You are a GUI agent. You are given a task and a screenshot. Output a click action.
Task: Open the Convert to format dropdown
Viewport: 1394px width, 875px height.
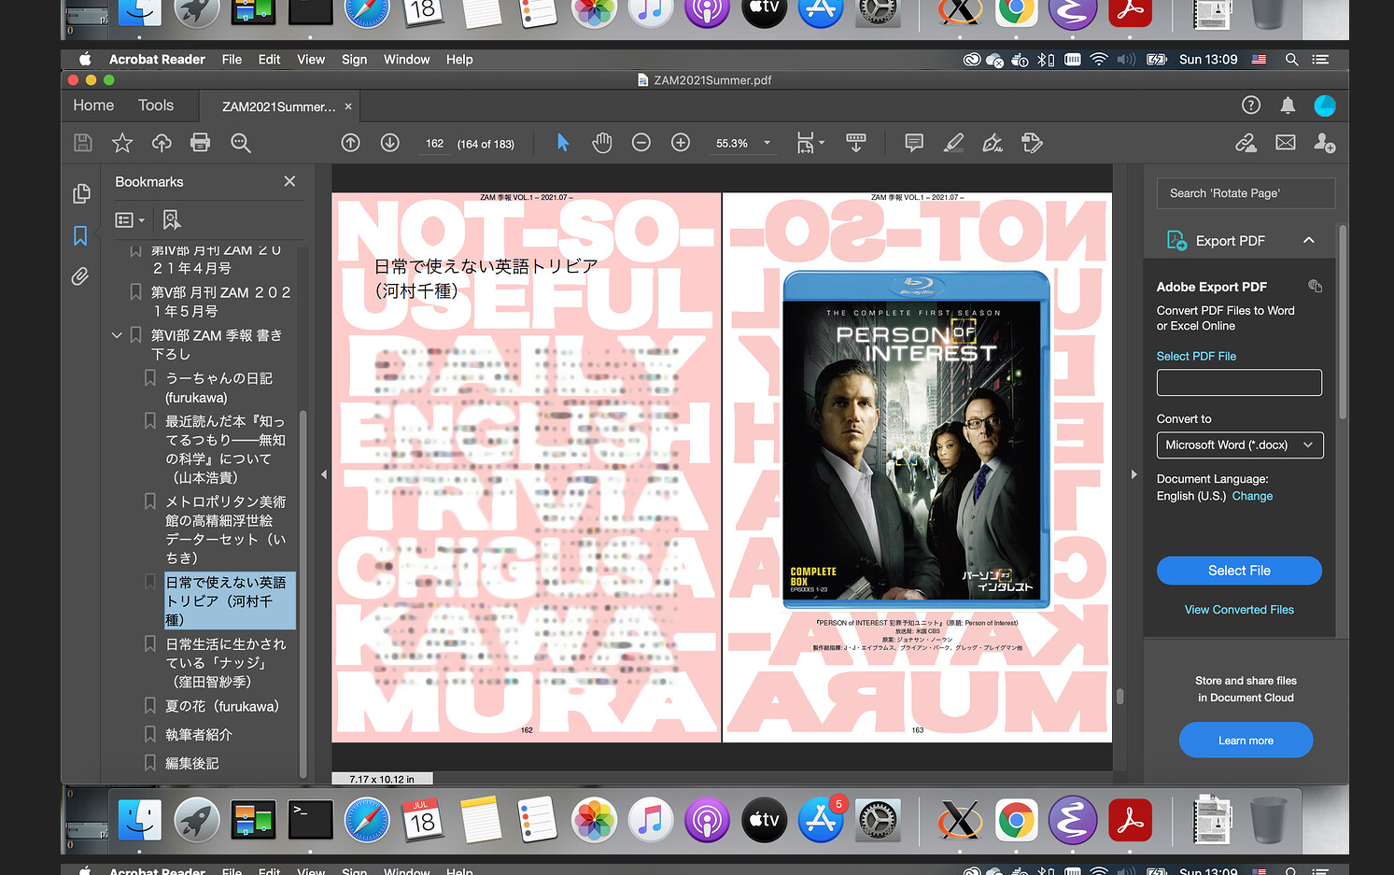click(1240, 445)
